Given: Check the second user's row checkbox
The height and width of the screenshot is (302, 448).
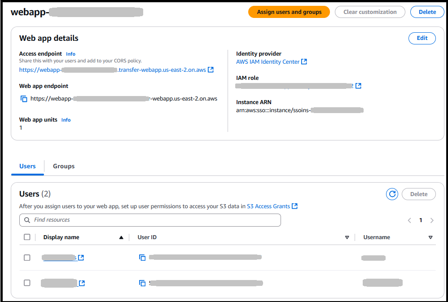Looking at the screenshot, I should 27,283.
